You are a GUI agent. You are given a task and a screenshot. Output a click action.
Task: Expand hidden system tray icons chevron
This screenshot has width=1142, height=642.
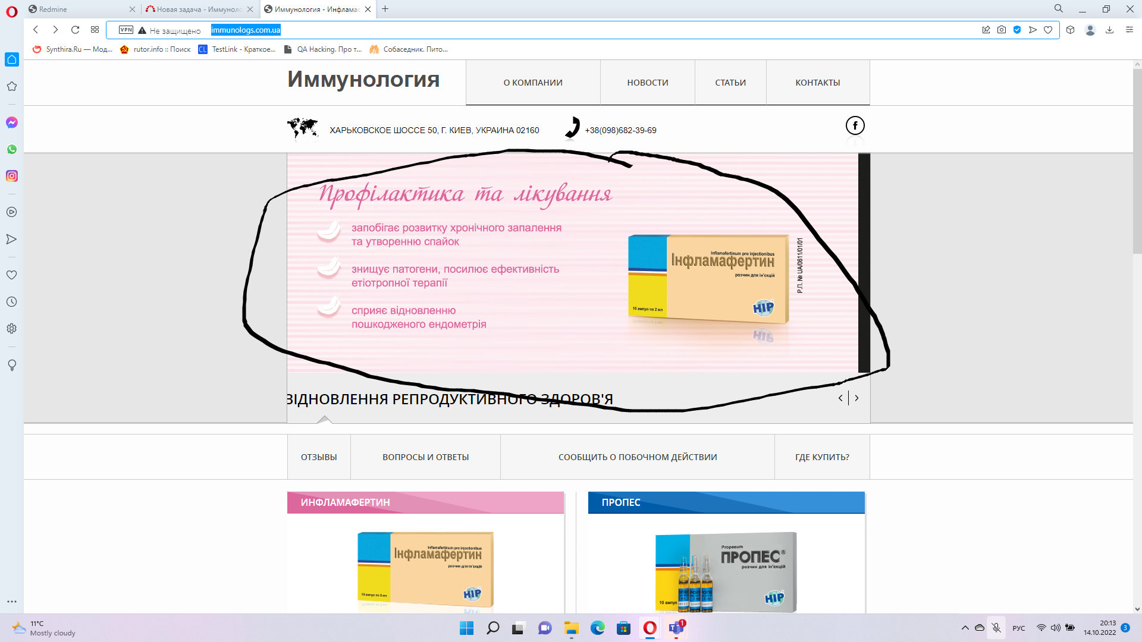(x=965, y=628)
